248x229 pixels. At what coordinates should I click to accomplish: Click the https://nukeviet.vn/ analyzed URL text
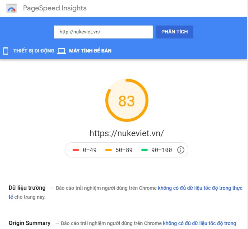click(x=127, y=133)
